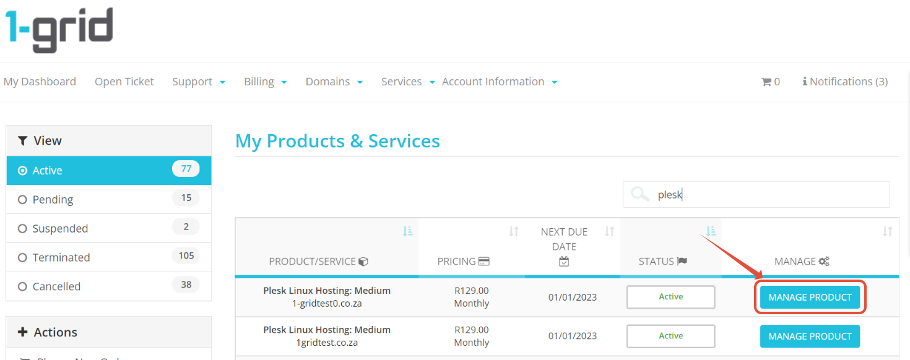The width and height of the screenshot is (910, 360).
Task: Sort by Pricing column sort icon
Action: pyautogui.click(x=514, y=231)
